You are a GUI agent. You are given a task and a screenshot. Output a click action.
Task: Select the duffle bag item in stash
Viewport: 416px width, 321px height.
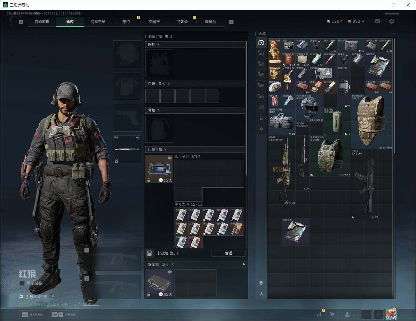tap(282, 122)
